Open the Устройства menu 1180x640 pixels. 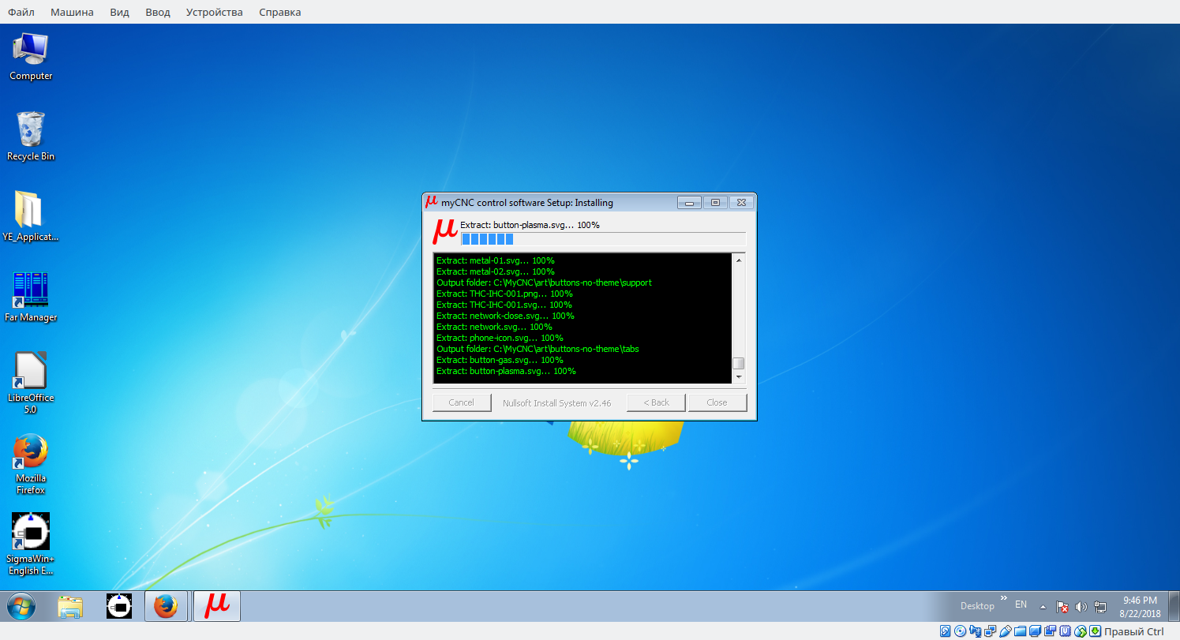pyautogui.click(x=214, y=12)
